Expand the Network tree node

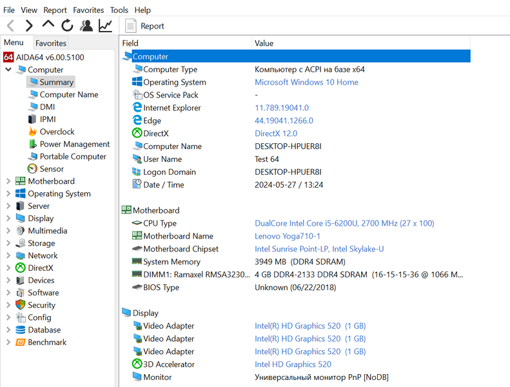coord(8,255)
